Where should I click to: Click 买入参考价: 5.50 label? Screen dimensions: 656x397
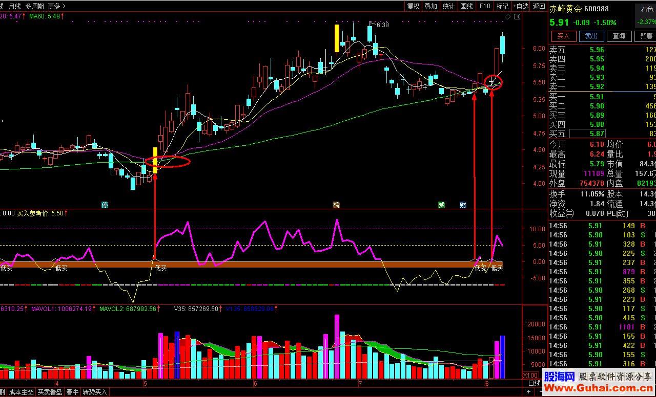42,213
